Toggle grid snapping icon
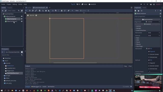 coord(56,11)
